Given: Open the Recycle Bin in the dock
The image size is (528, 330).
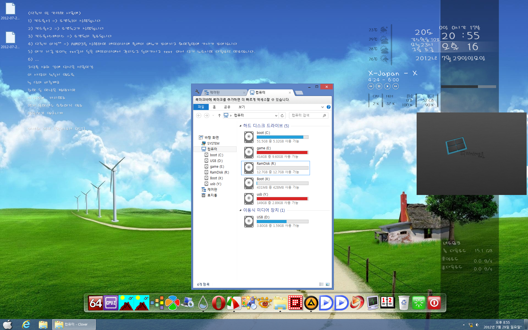Looking at the screenshot, I should 403,303.
